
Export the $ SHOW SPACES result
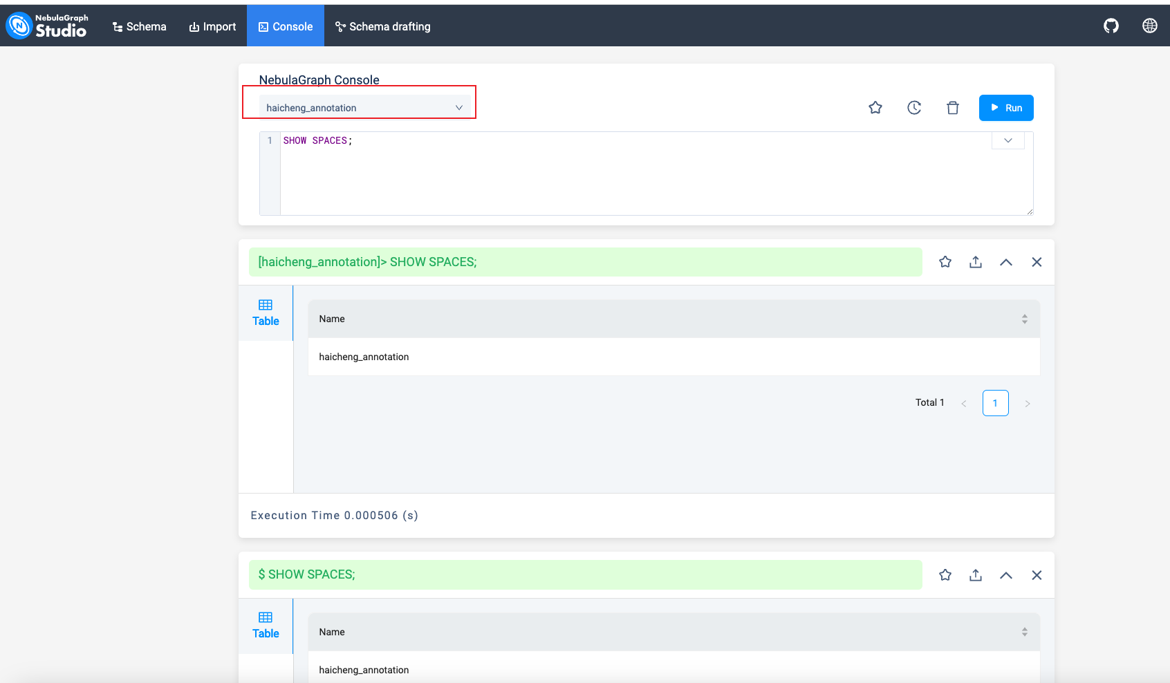pos(976,575)
